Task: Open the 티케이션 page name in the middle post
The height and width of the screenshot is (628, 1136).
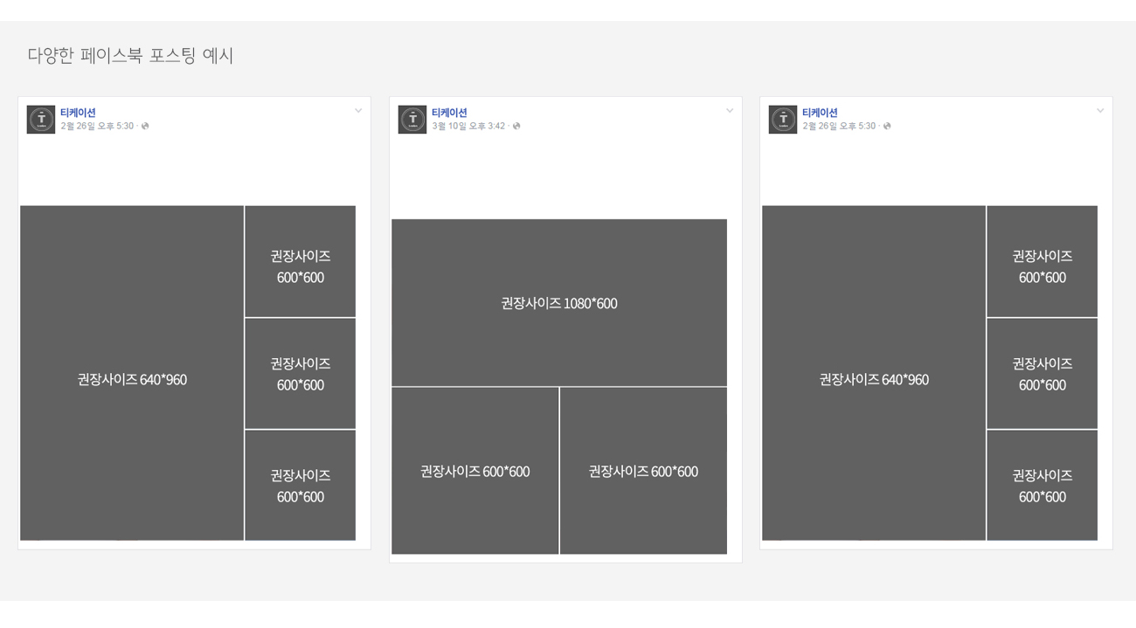Action: 449,113
